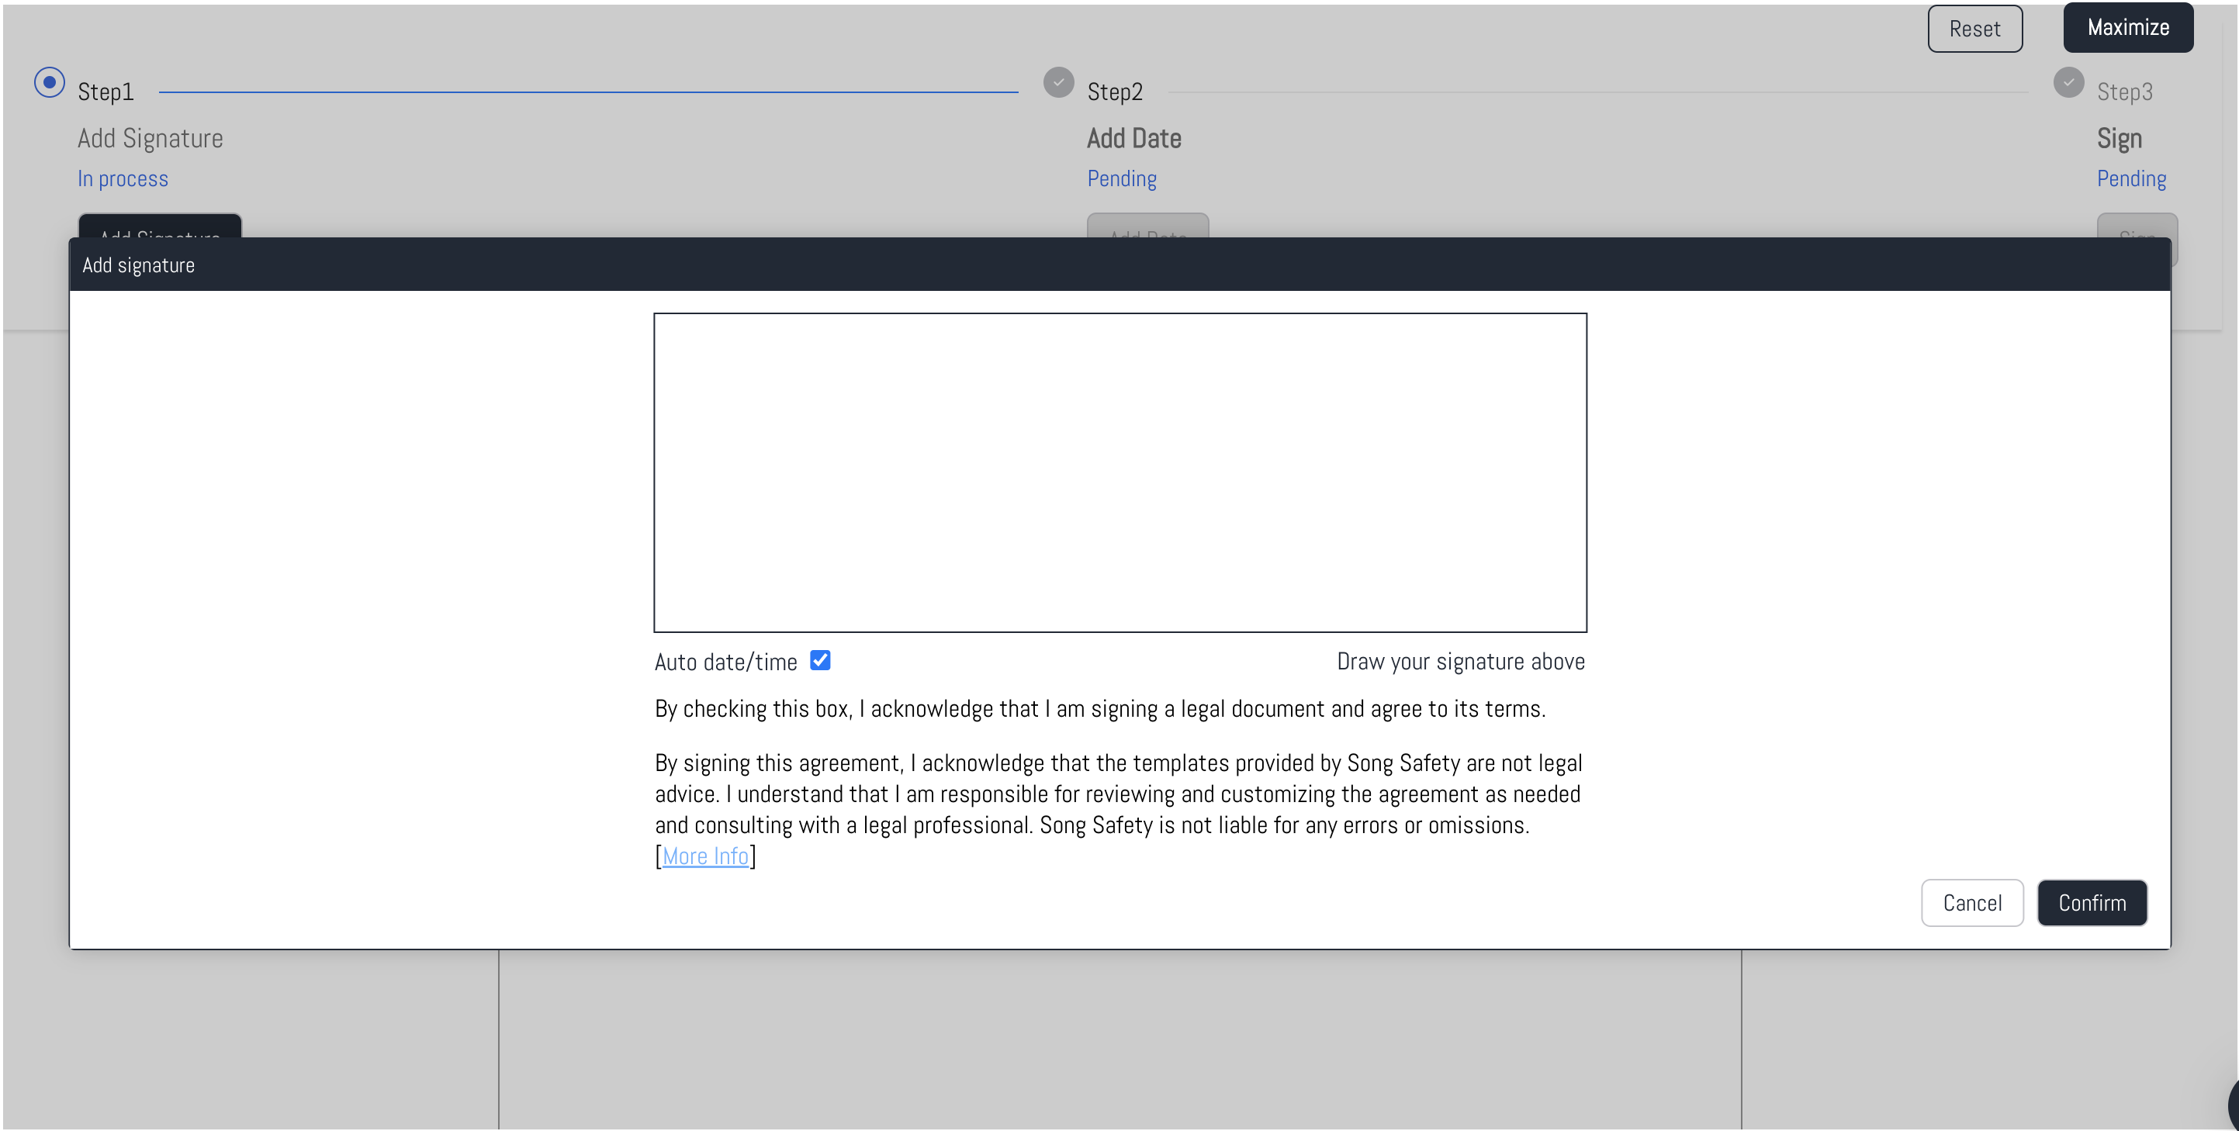2239x1131 pixels.
Task: Click the Step1 active circle indicator
Action: click(x=50, y=82)
